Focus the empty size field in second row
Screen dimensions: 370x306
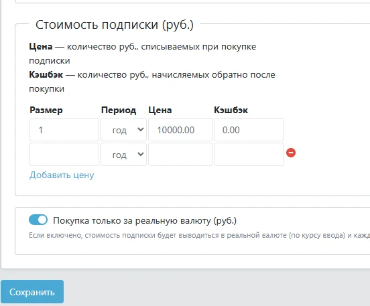pyautogui.click(x=64, y=155)
